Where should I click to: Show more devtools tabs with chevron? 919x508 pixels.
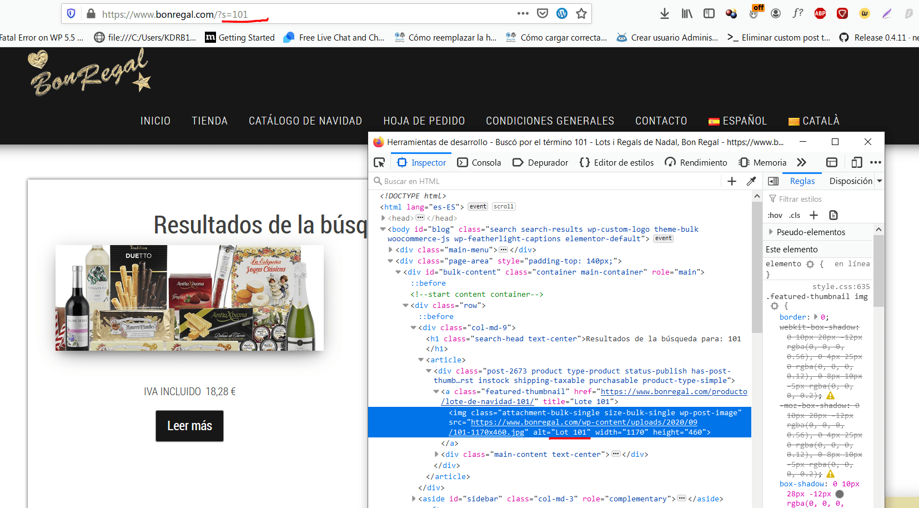pos(801,162)
